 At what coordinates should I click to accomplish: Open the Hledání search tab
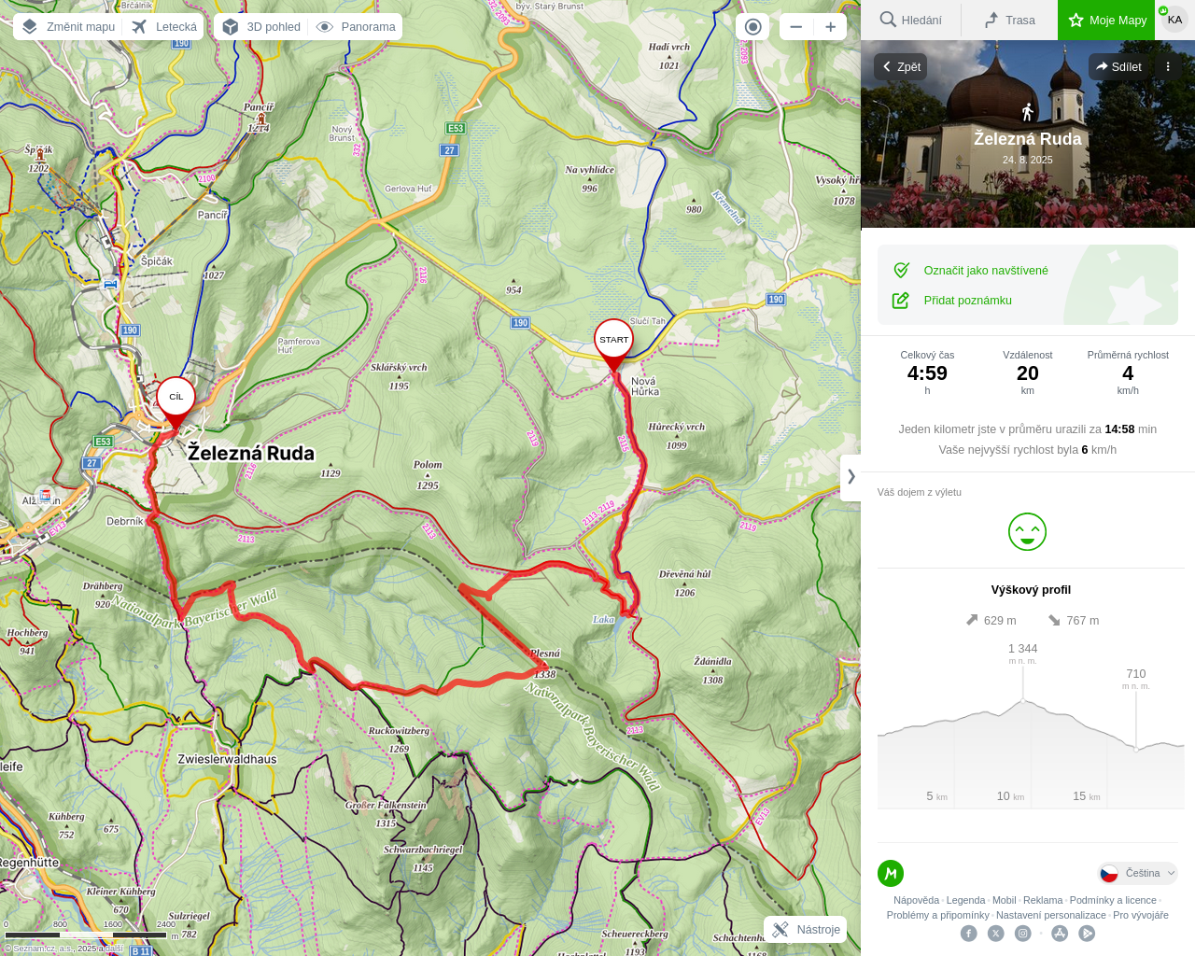[x=911, y=20]
